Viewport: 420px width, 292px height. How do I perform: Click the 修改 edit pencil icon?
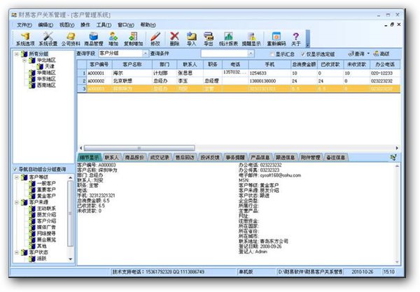pyautogui.click(x=155, y=39)
